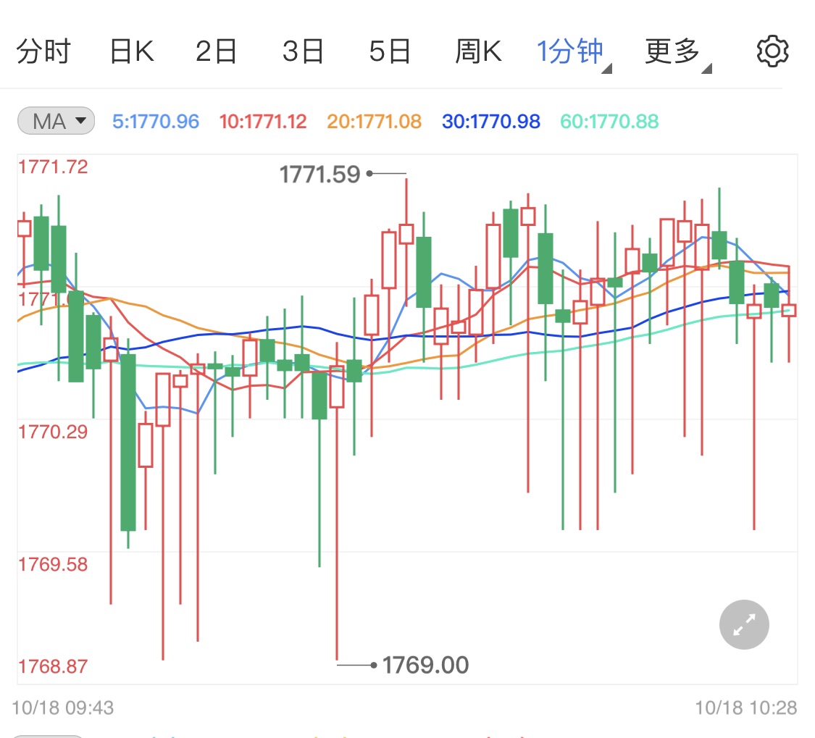Click the start time 10/18 09:43
The height and width of the screenshot is (738, 815).
63,708
